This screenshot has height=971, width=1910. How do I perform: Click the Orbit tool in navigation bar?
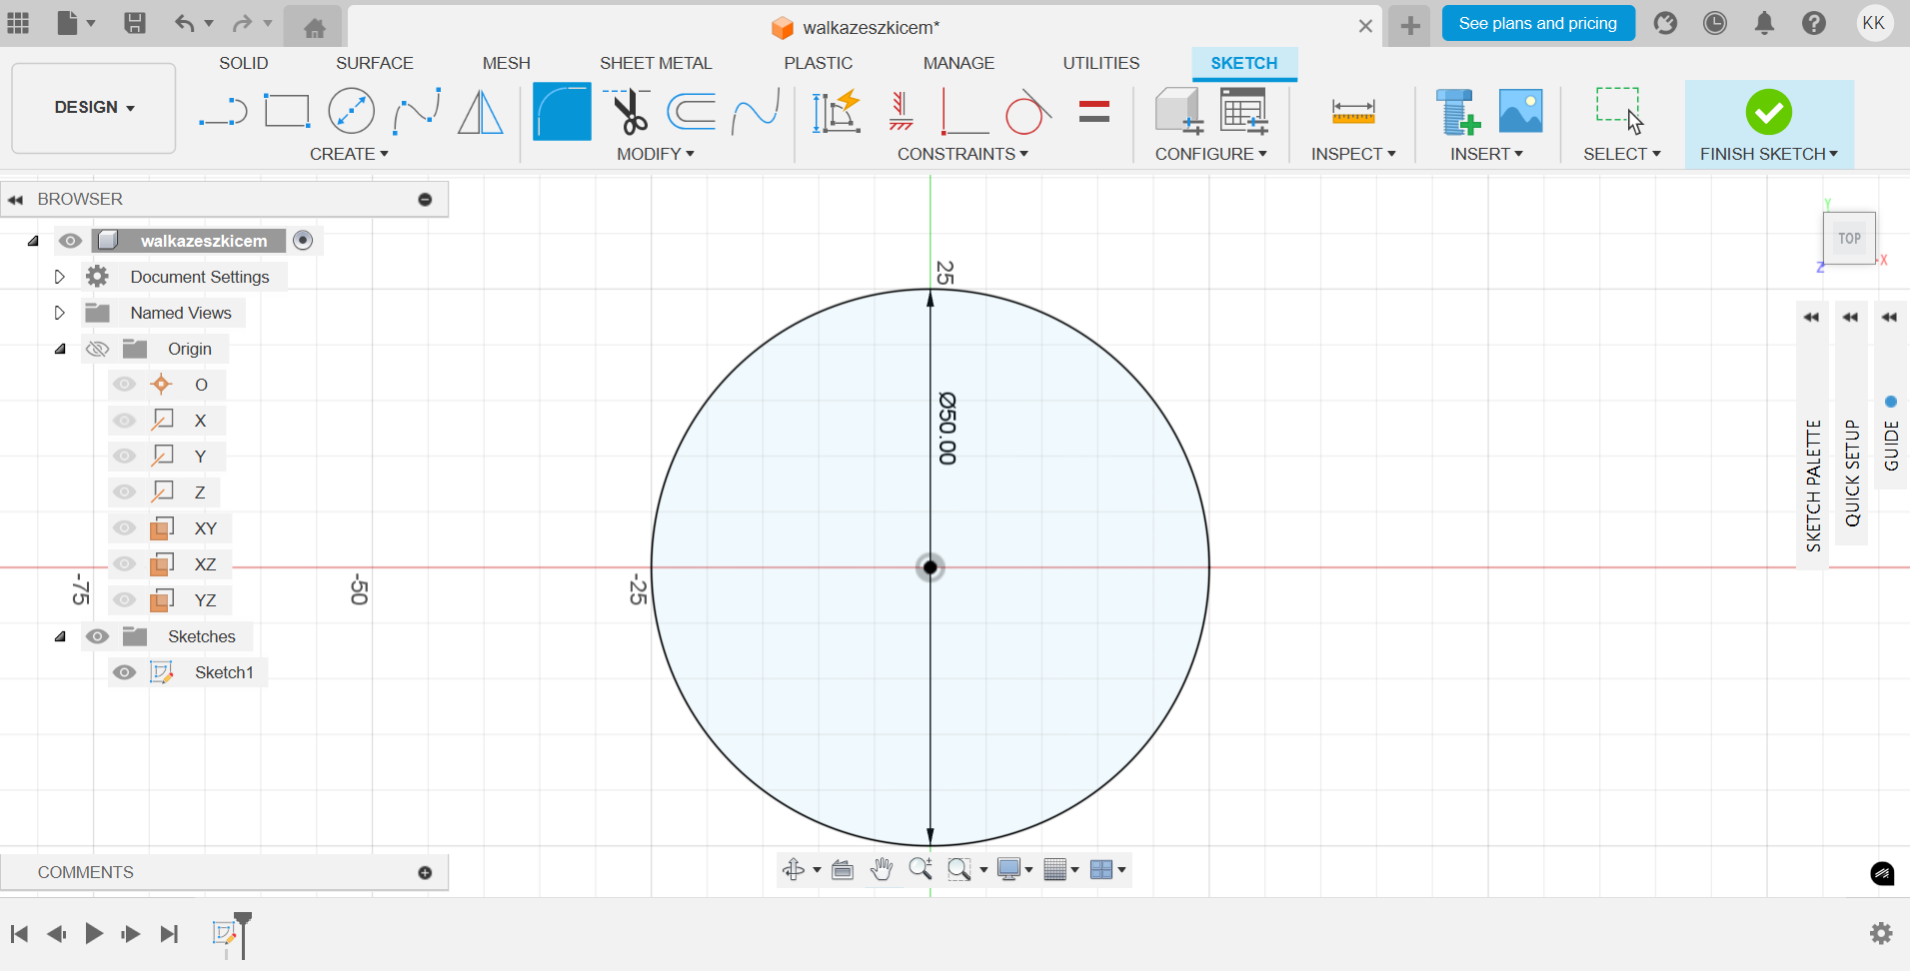(x=794, y=870)
